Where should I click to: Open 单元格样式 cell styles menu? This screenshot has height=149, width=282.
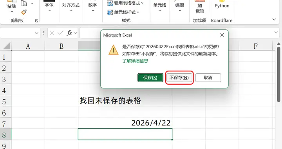click(x=123, y=12)
